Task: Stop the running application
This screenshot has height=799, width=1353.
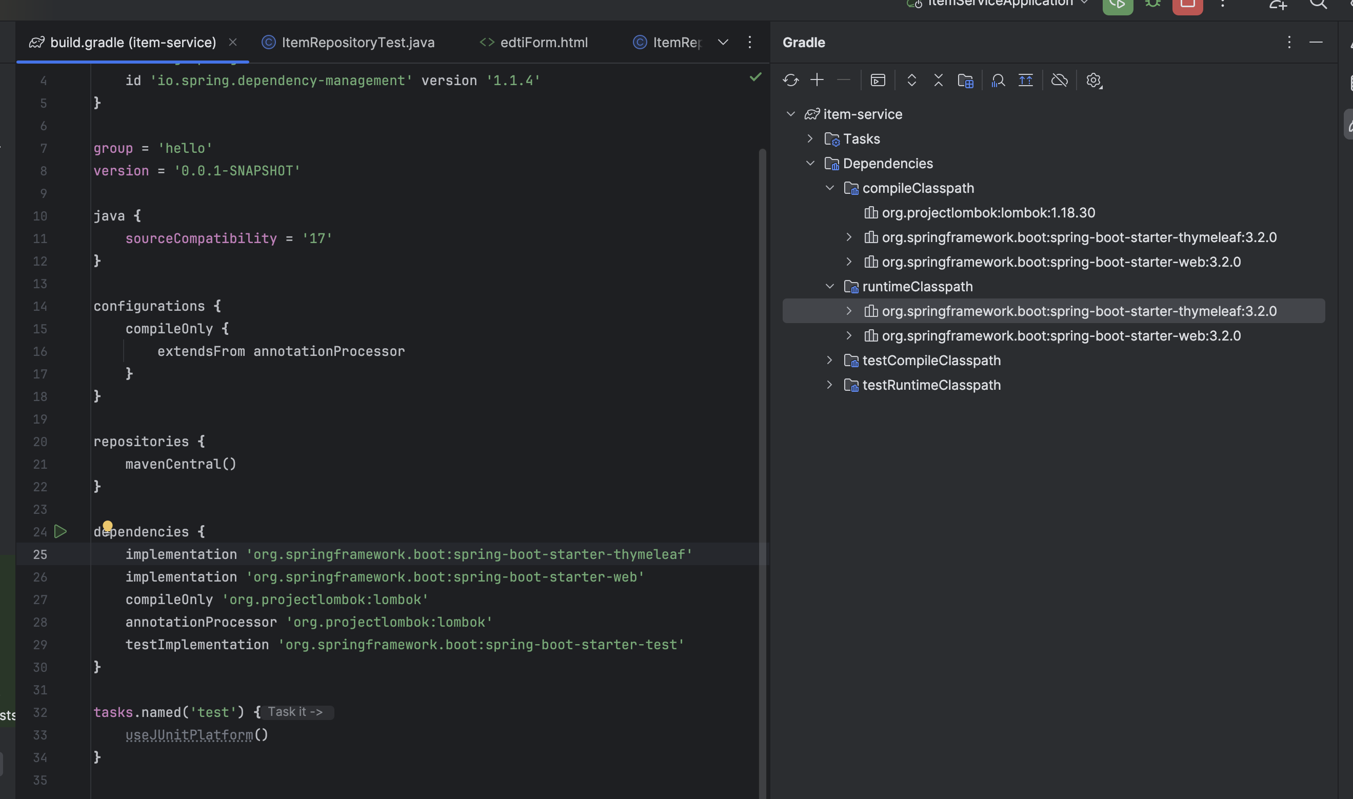Action: pyautogui.click(x=1188, y=5)
